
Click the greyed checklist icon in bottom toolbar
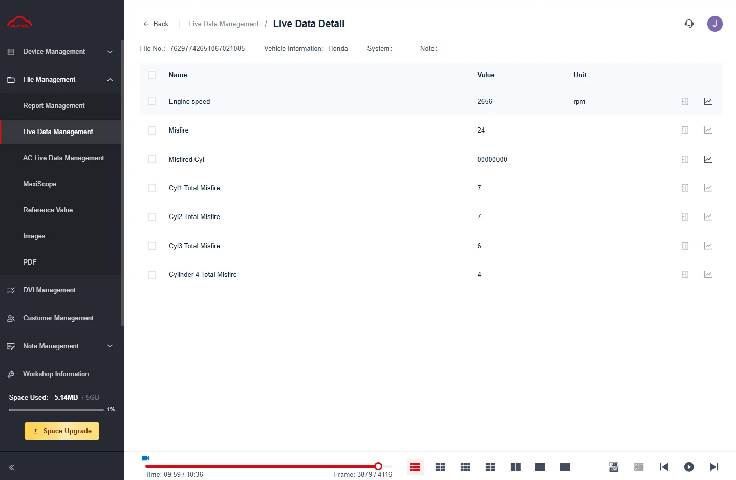point(639,467)
